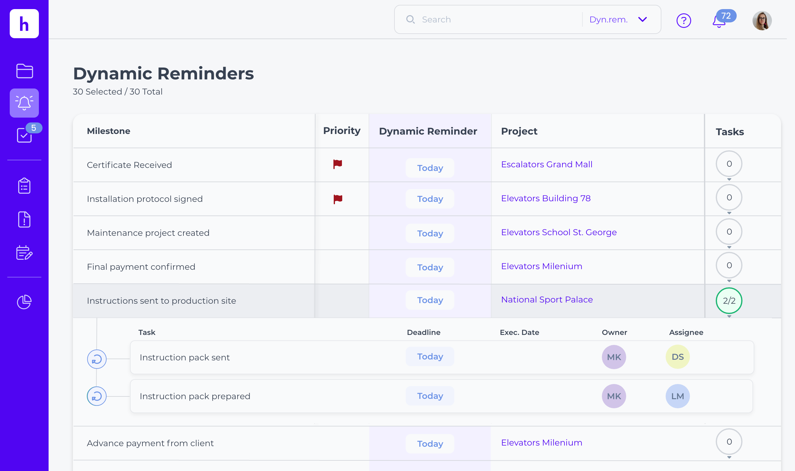The width and height of the screenshot is (795, 471).
Task: Click the help question mark icon
Action: (683, 21)
